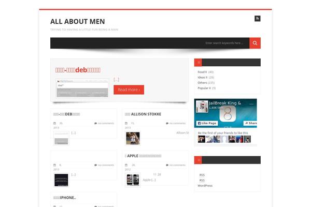
Task: Open the ALLISON STOKKE post title
Action: coord(143,114)
